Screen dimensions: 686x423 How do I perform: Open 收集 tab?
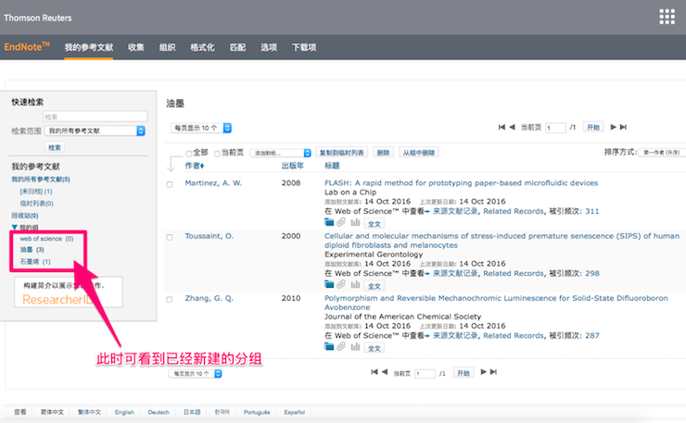pos(136,47)
